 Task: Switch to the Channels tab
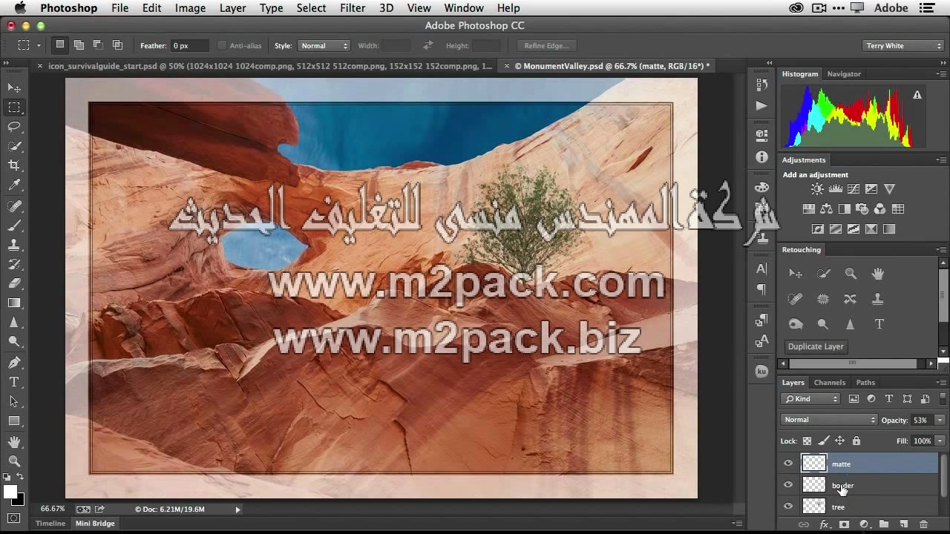(830, 383)
